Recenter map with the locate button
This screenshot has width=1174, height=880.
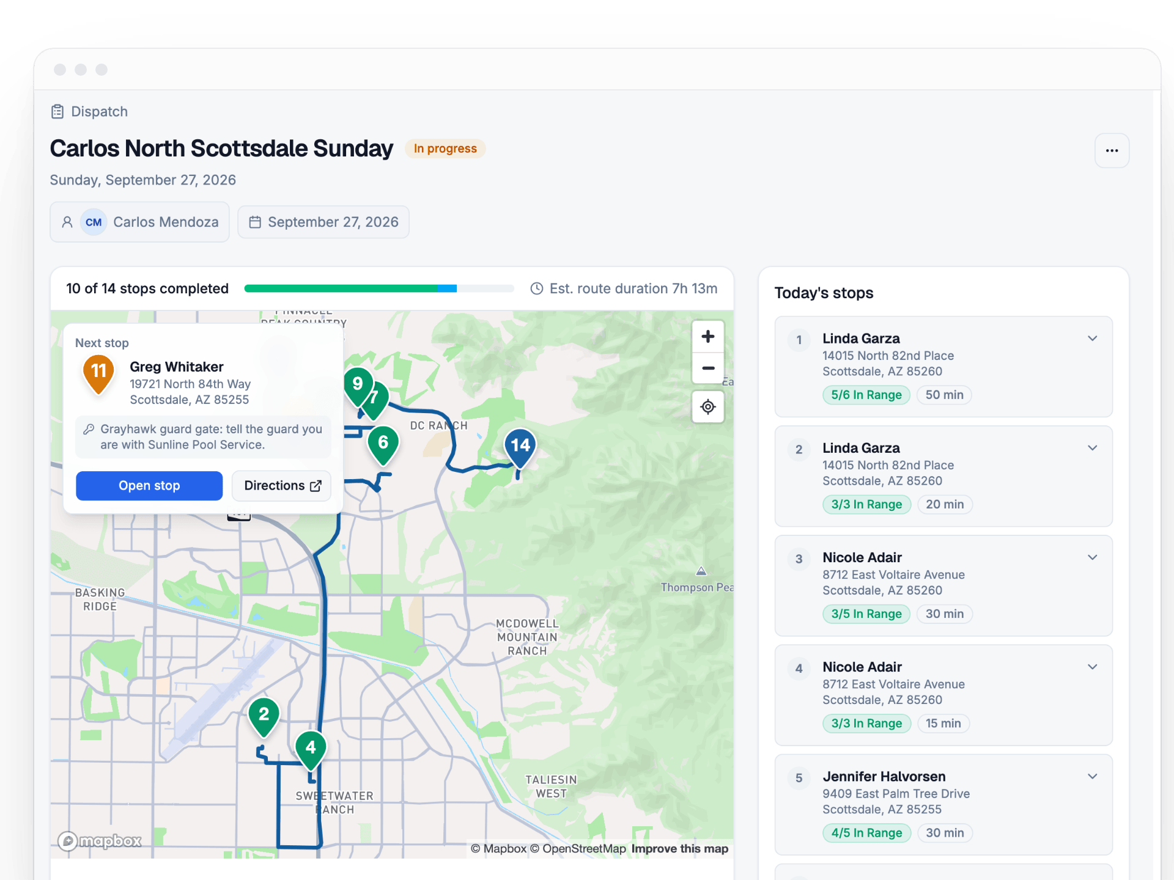click(x=708, y=407)
